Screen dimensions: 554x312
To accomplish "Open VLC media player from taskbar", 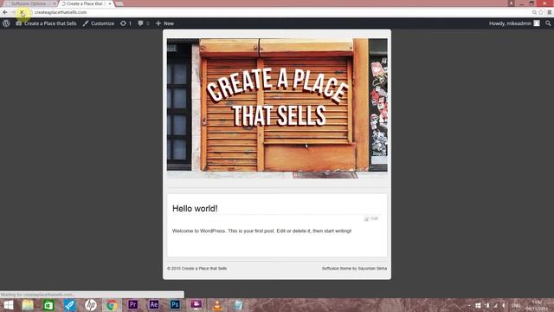I will 217,305.
